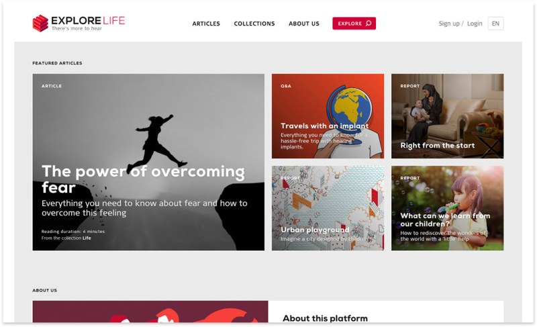Click the 'About Us' section label below

tap(44, 290)
